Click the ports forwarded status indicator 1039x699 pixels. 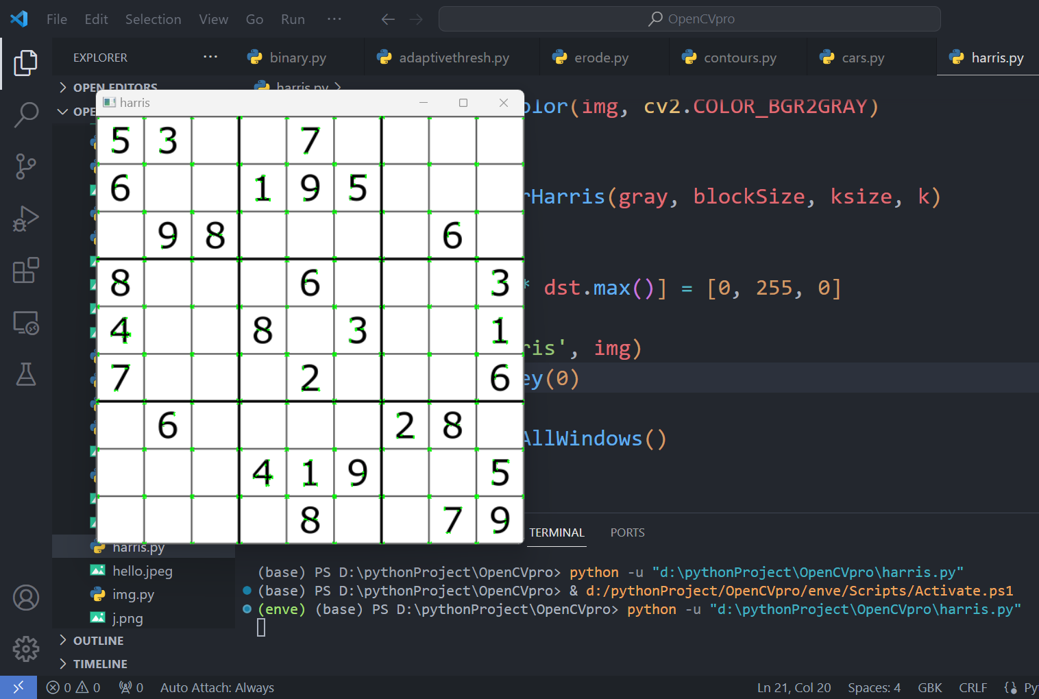point(131,687)
